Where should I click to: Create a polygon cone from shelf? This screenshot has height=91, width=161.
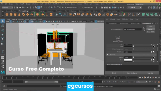point(19,14)
